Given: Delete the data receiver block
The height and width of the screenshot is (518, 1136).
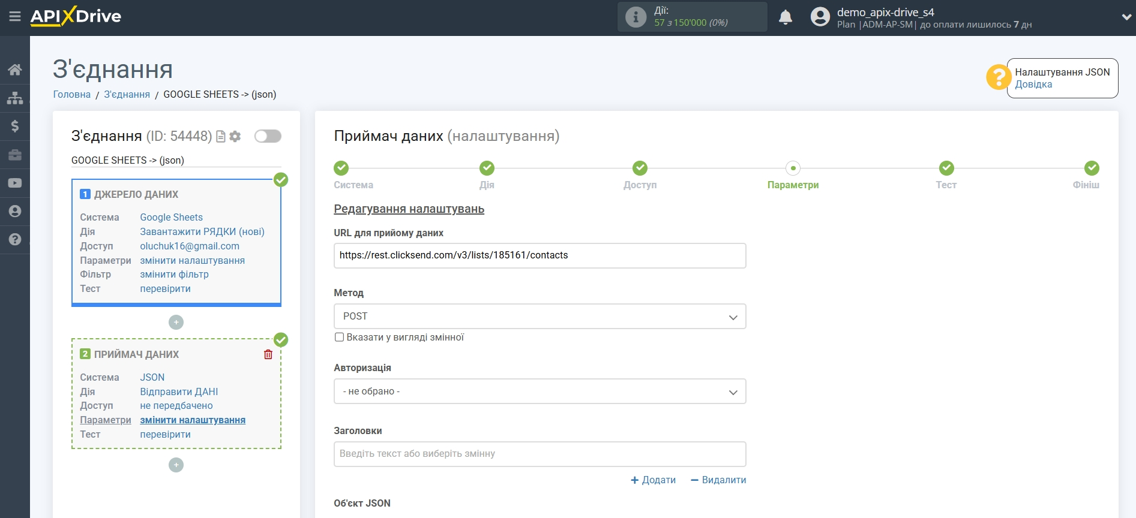Looking at the screenshot, I should coord(268,354).
